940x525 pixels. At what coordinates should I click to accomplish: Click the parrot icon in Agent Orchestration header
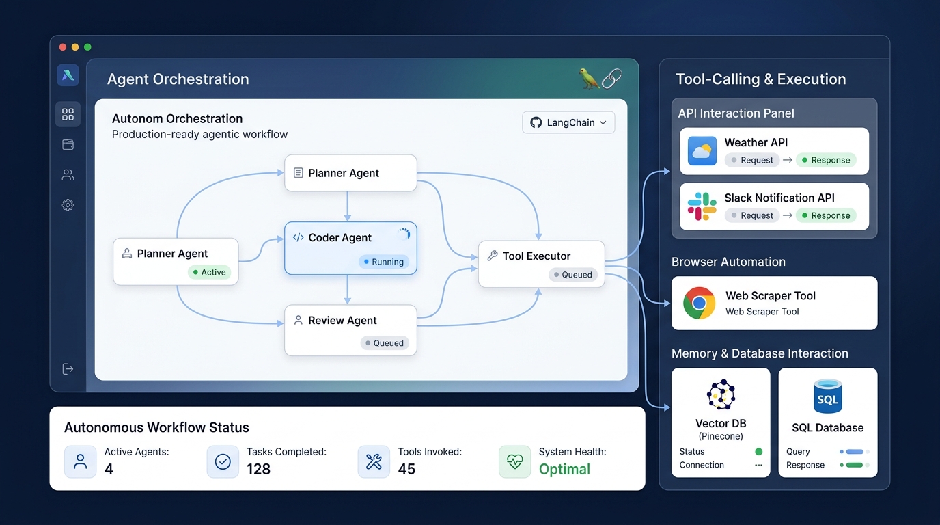tap(588, 78)
